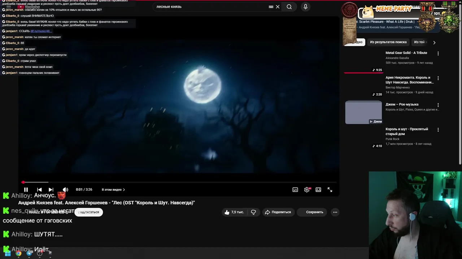This screenshot has width=462, height=259.
Task: Toggle subtitles in the player
Action: [x=295, y=190]
